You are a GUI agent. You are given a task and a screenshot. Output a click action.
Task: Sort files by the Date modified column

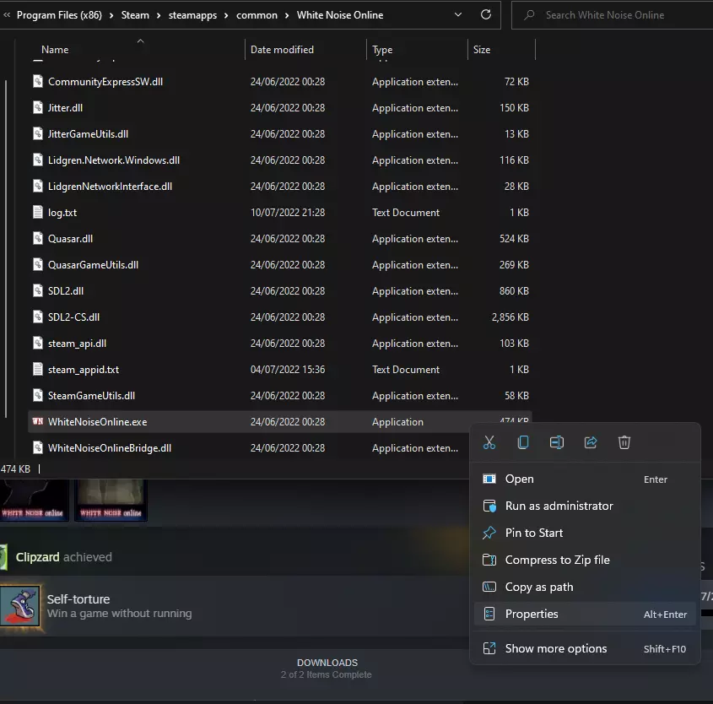point(282,50)
